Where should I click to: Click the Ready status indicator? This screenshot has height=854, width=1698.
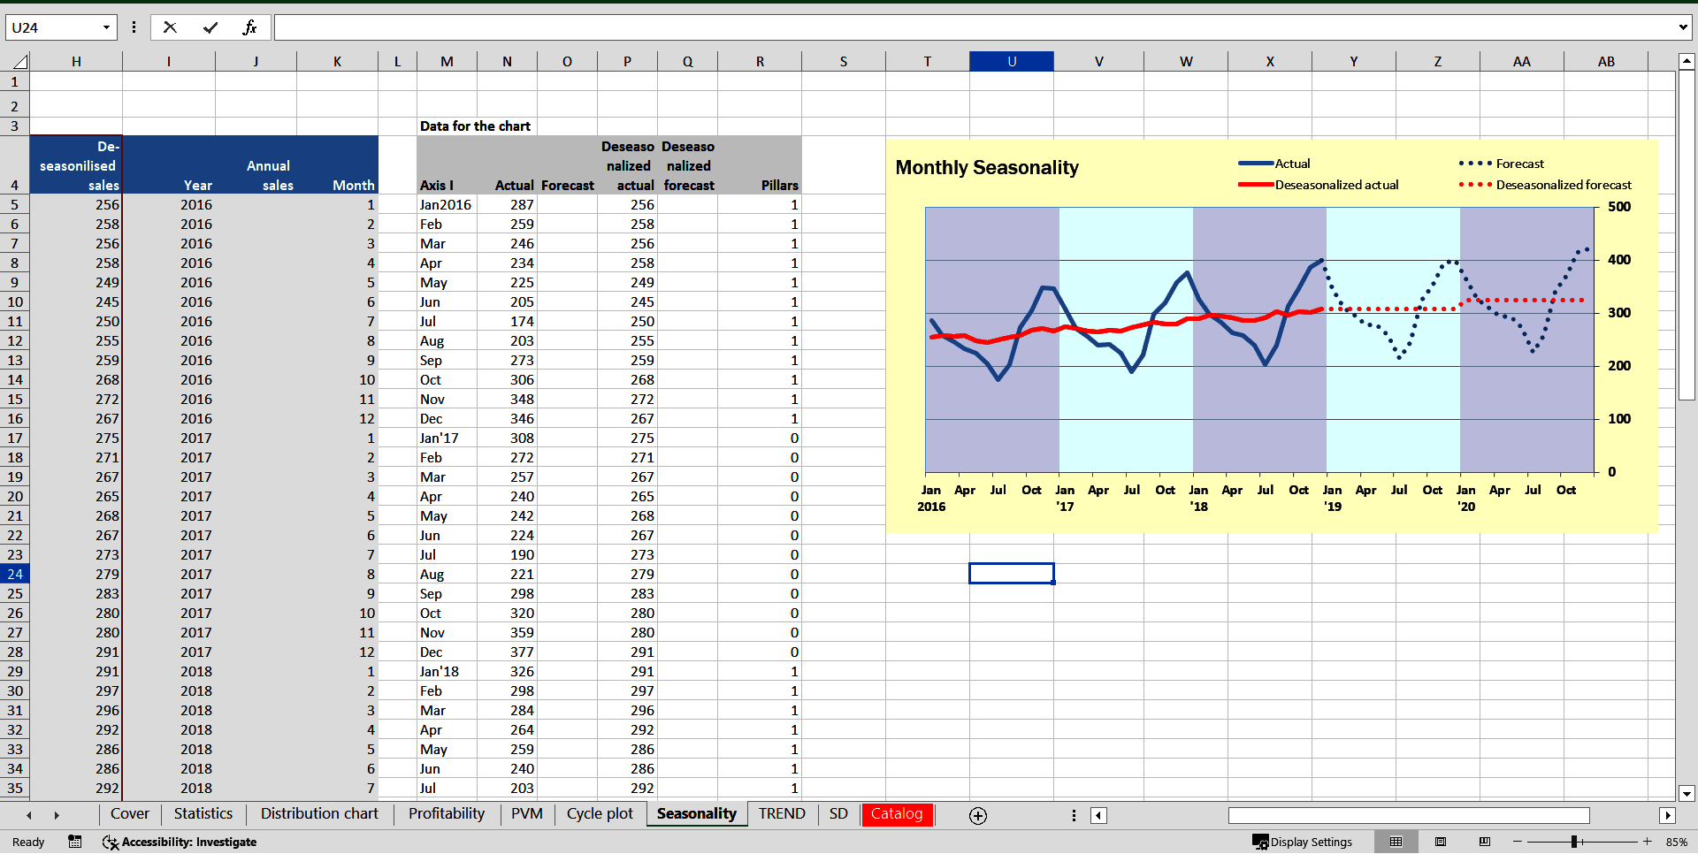28,842
